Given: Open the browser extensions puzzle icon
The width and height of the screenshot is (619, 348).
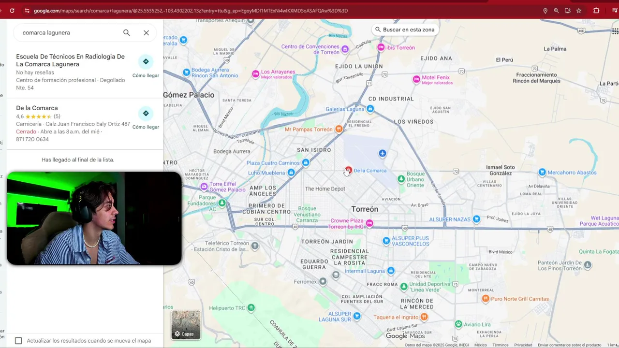Looking at the screenshot, I should coord(596,11).
